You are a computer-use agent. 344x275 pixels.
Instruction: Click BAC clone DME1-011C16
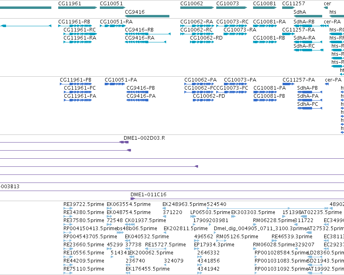pos(148,195)
